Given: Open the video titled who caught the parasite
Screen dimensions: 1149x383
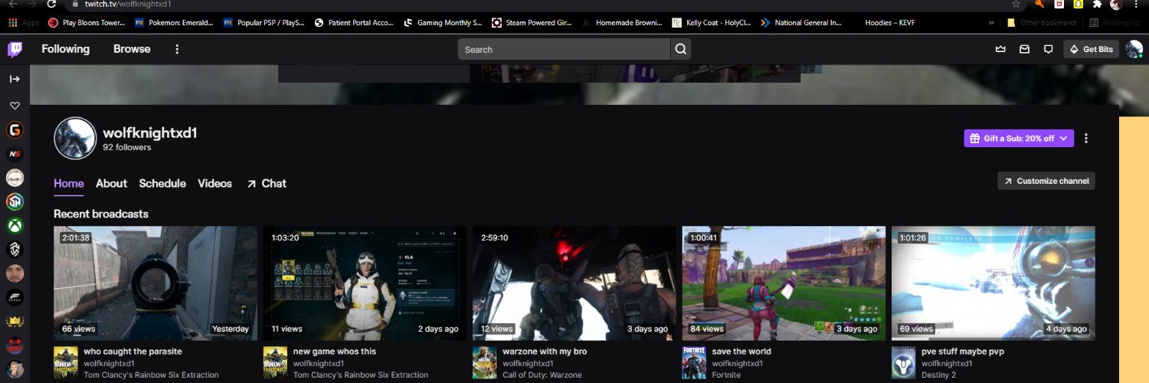Looking at the screenshot, I should coord(133,352).
